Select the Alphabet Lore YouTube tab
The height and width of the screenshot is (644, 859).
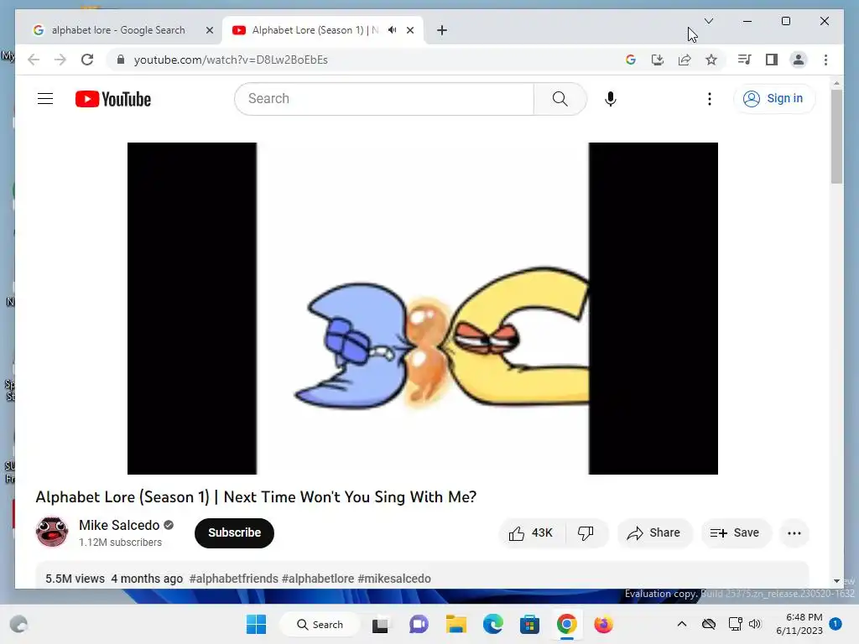coord(315,30)
